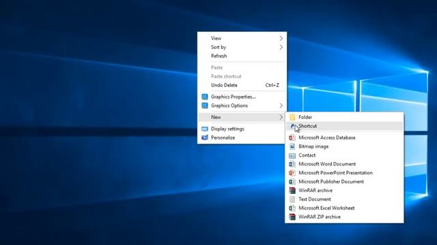Select the New menu entry
This screenshot has width=437, height=245.
point(242,117)
